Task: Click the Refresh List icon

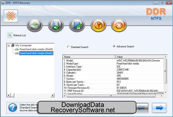Action: 10,35
